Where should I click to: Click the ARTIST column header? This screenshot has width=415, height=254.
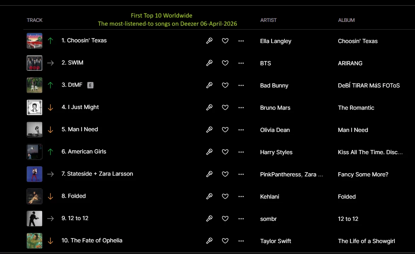click(x=269, y=20)
